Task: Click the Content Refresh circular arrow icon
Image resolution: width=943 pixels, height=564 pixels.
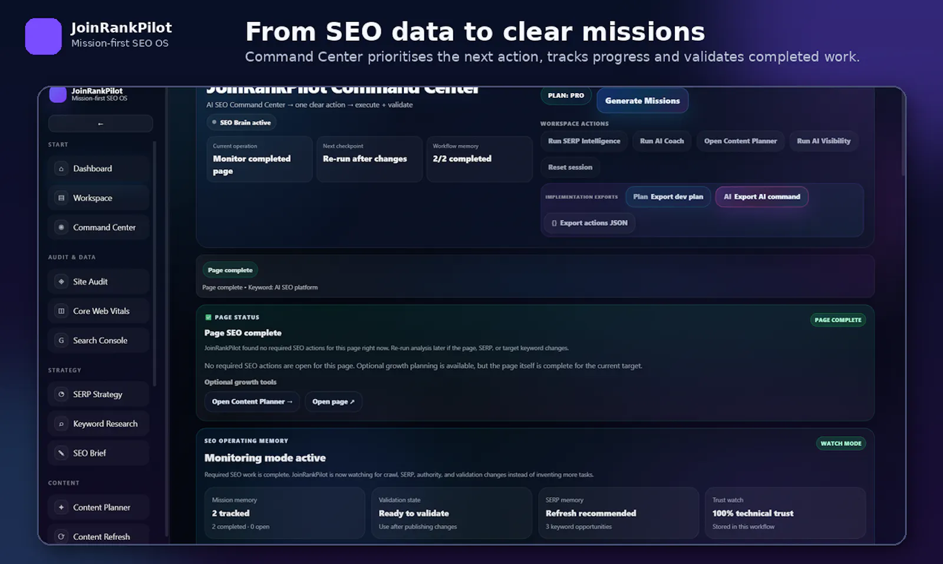Action: pos(61,537)
